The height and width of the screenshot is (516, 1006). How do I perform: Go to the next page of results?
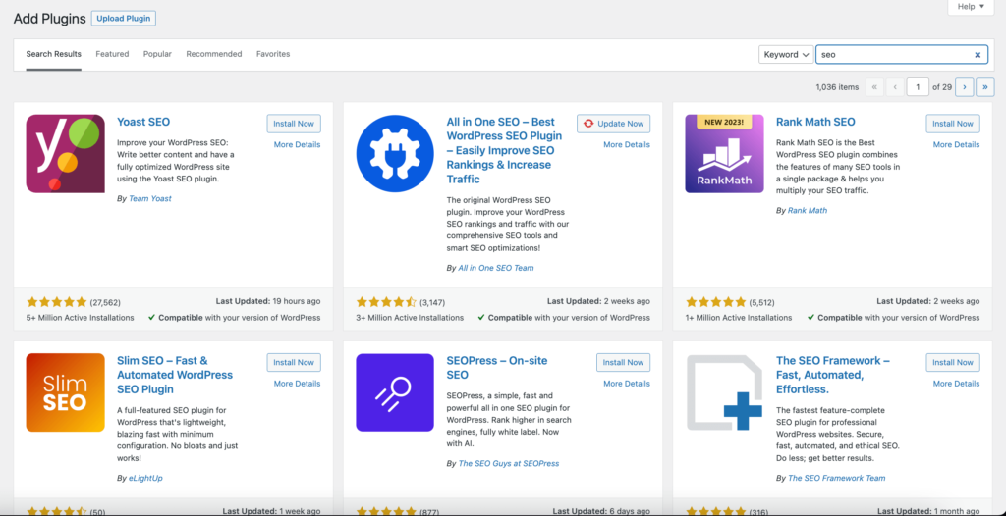point(964,87)
